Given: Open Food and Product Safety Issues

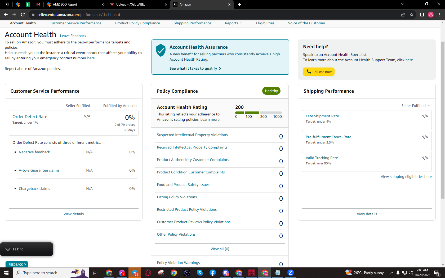Looking at the screenshot, I should pos(183,185).
